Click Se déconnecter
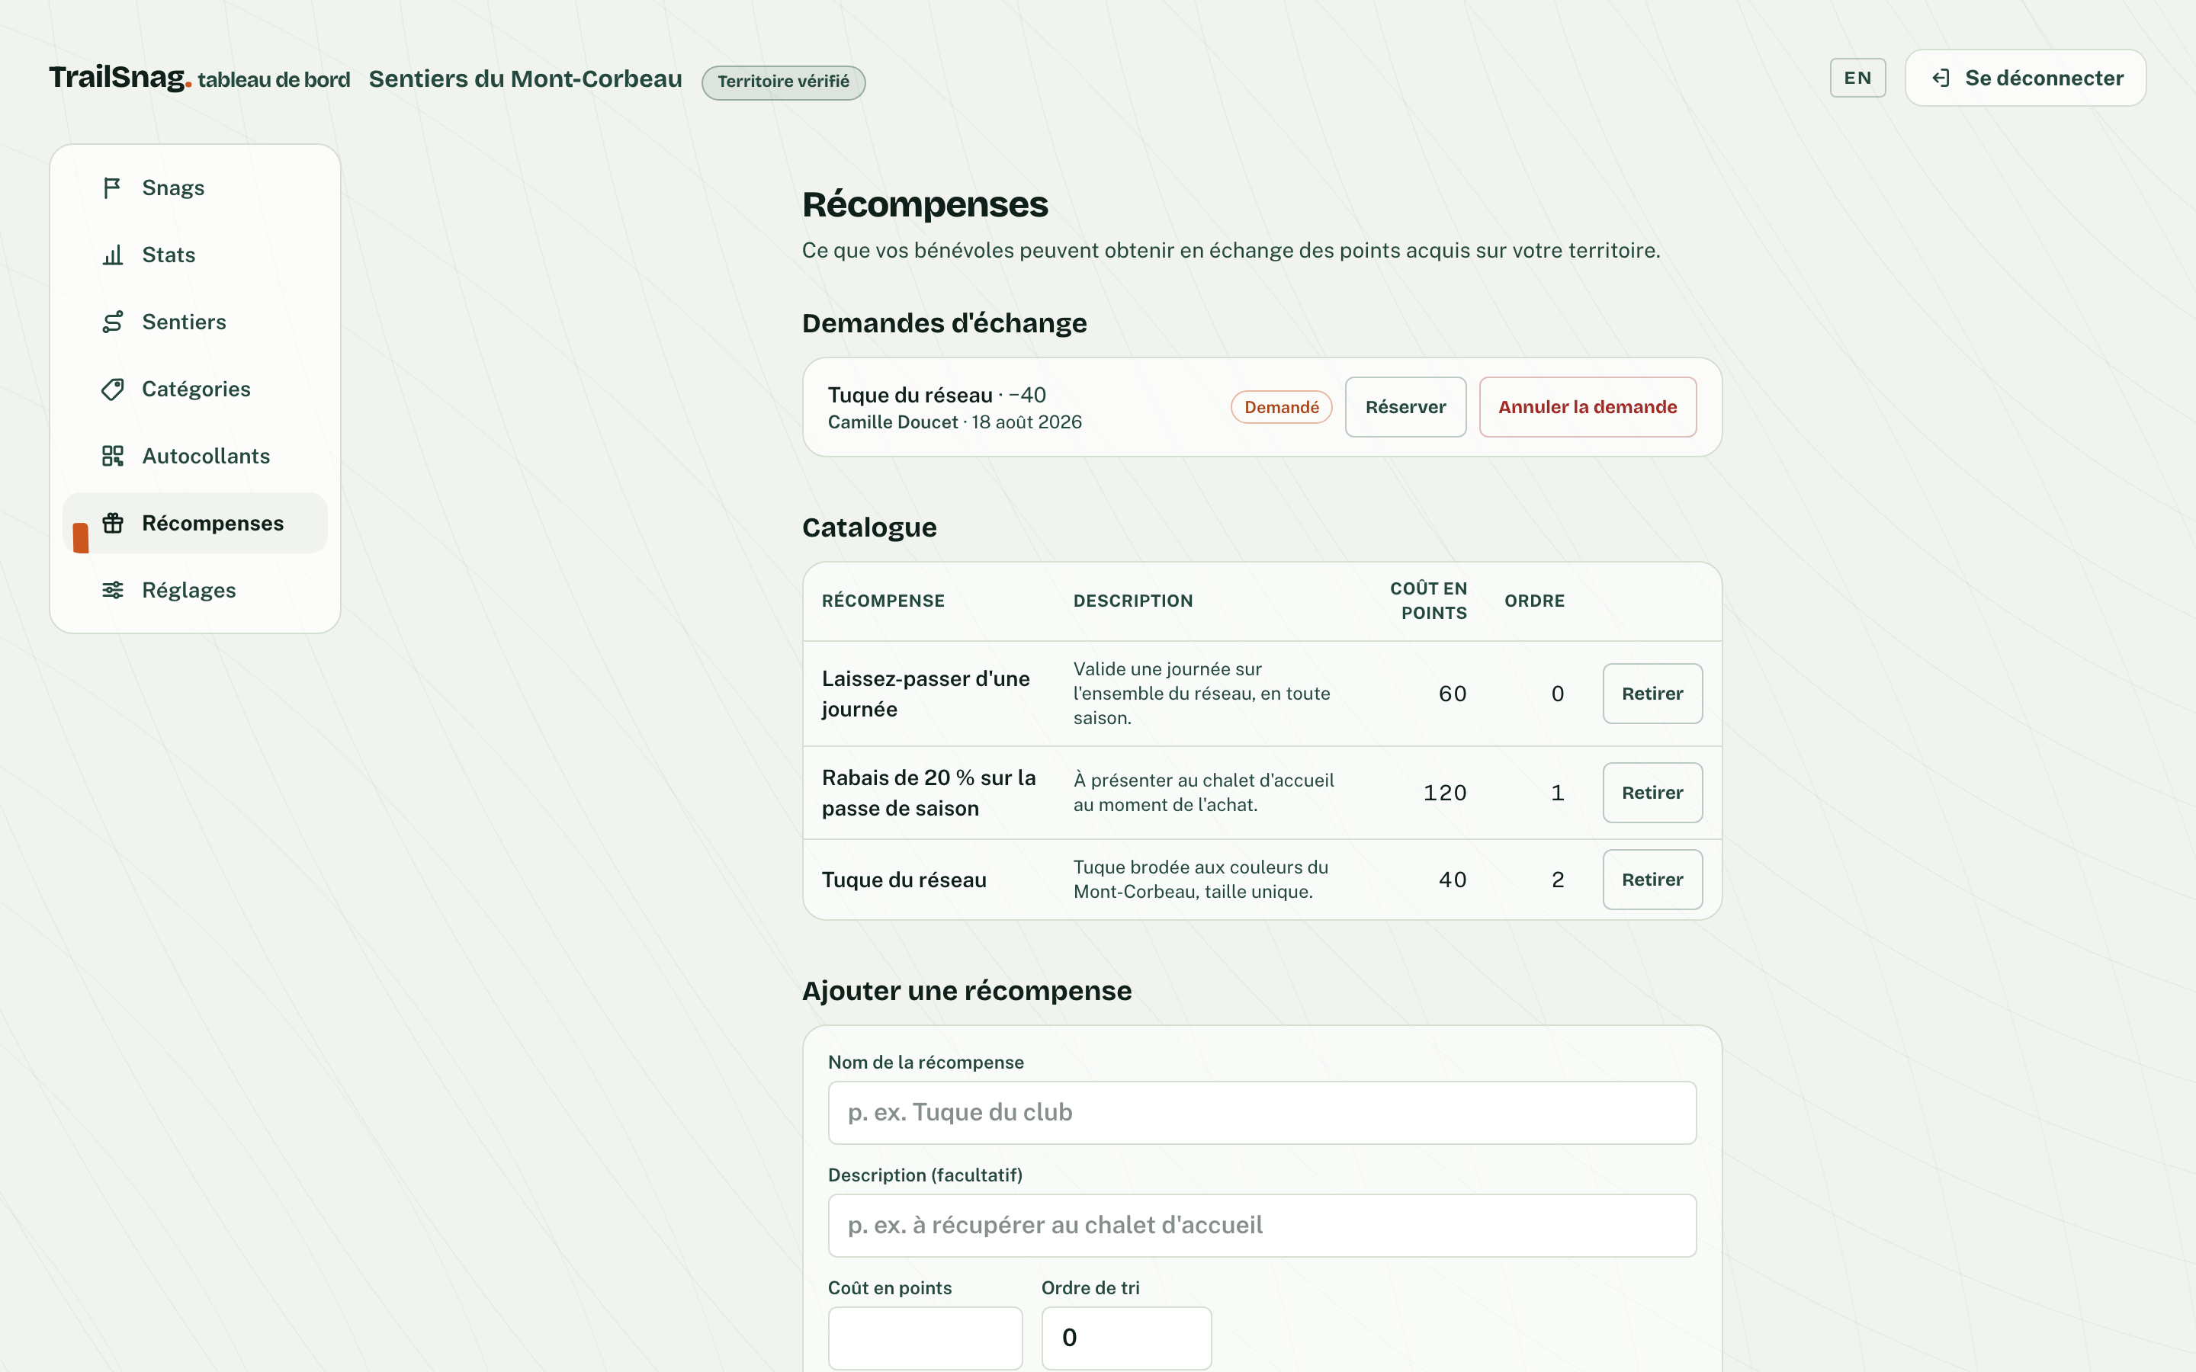 click(2024, 78)
